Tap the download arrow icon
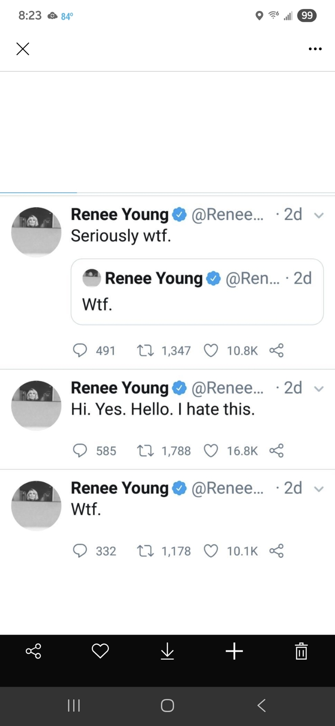 pos(167,651)
